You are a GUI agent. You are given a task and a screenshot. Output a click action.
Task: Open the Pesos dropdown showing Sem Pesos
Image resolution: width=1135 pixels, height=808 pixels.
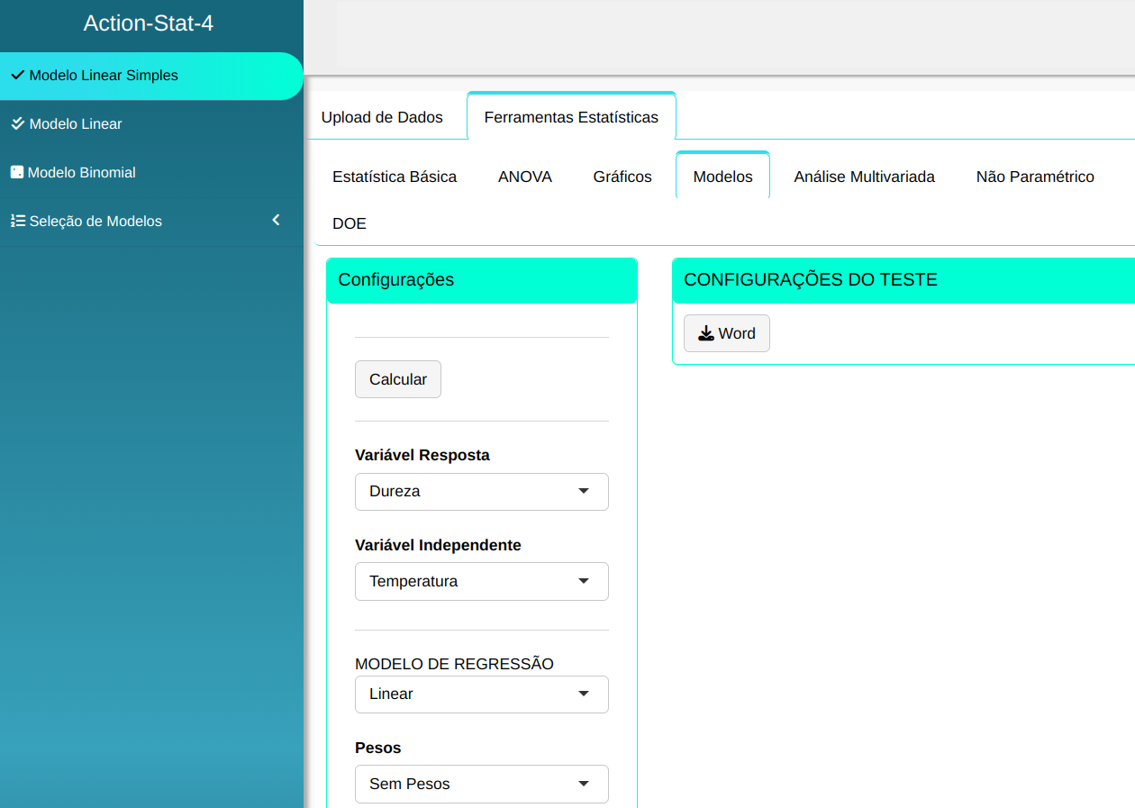[x=481, y=785]
